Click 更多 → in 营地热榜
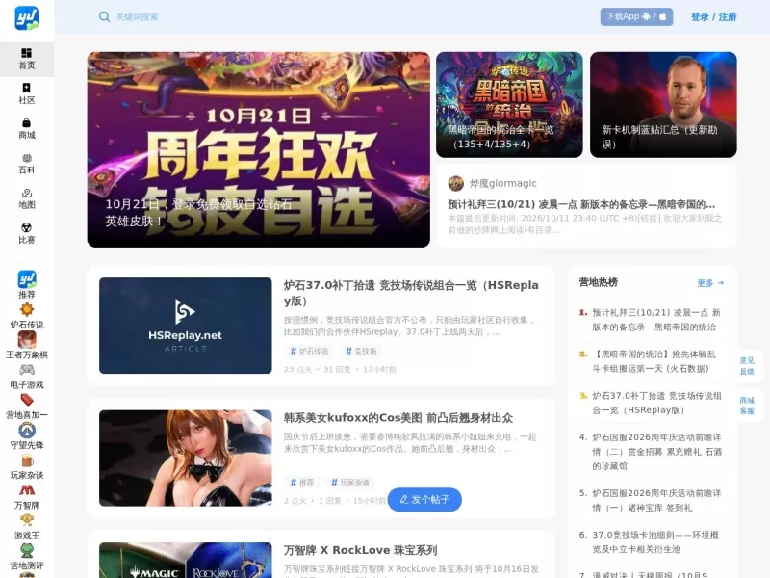The width and height of the screenshot is (770, 578). [x=710, y=283]
